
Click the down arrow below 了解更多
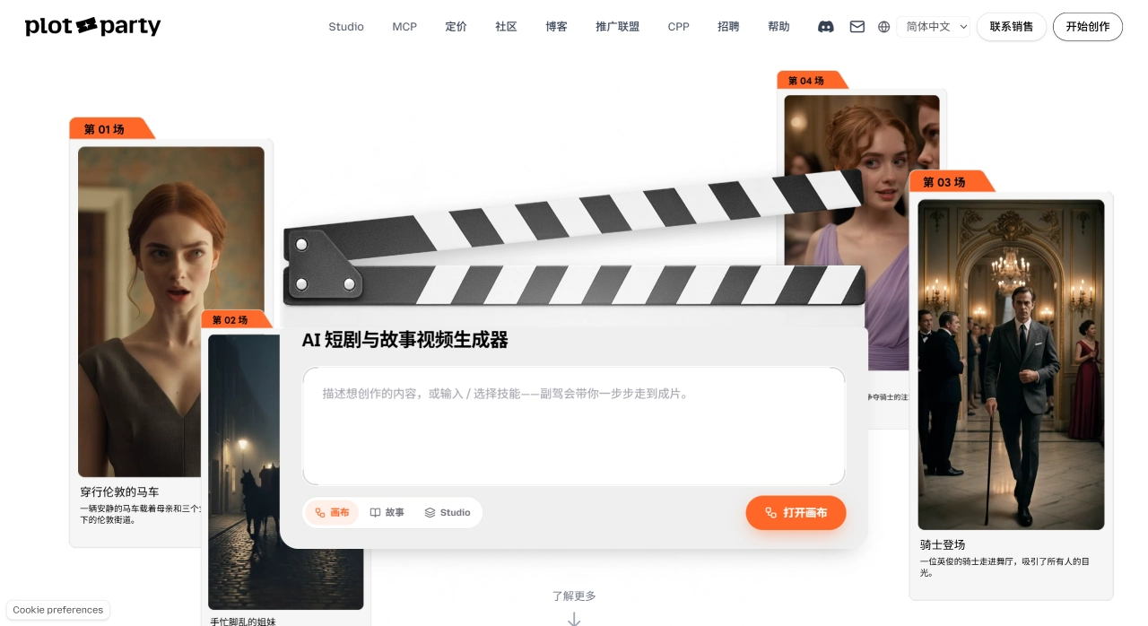pos(574,618)
